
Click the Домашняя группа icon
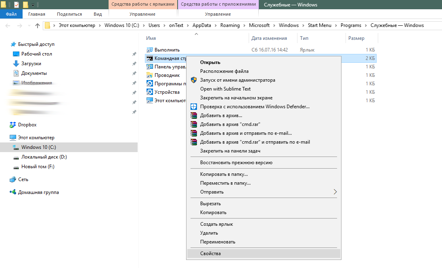click(x=13, y=192)
